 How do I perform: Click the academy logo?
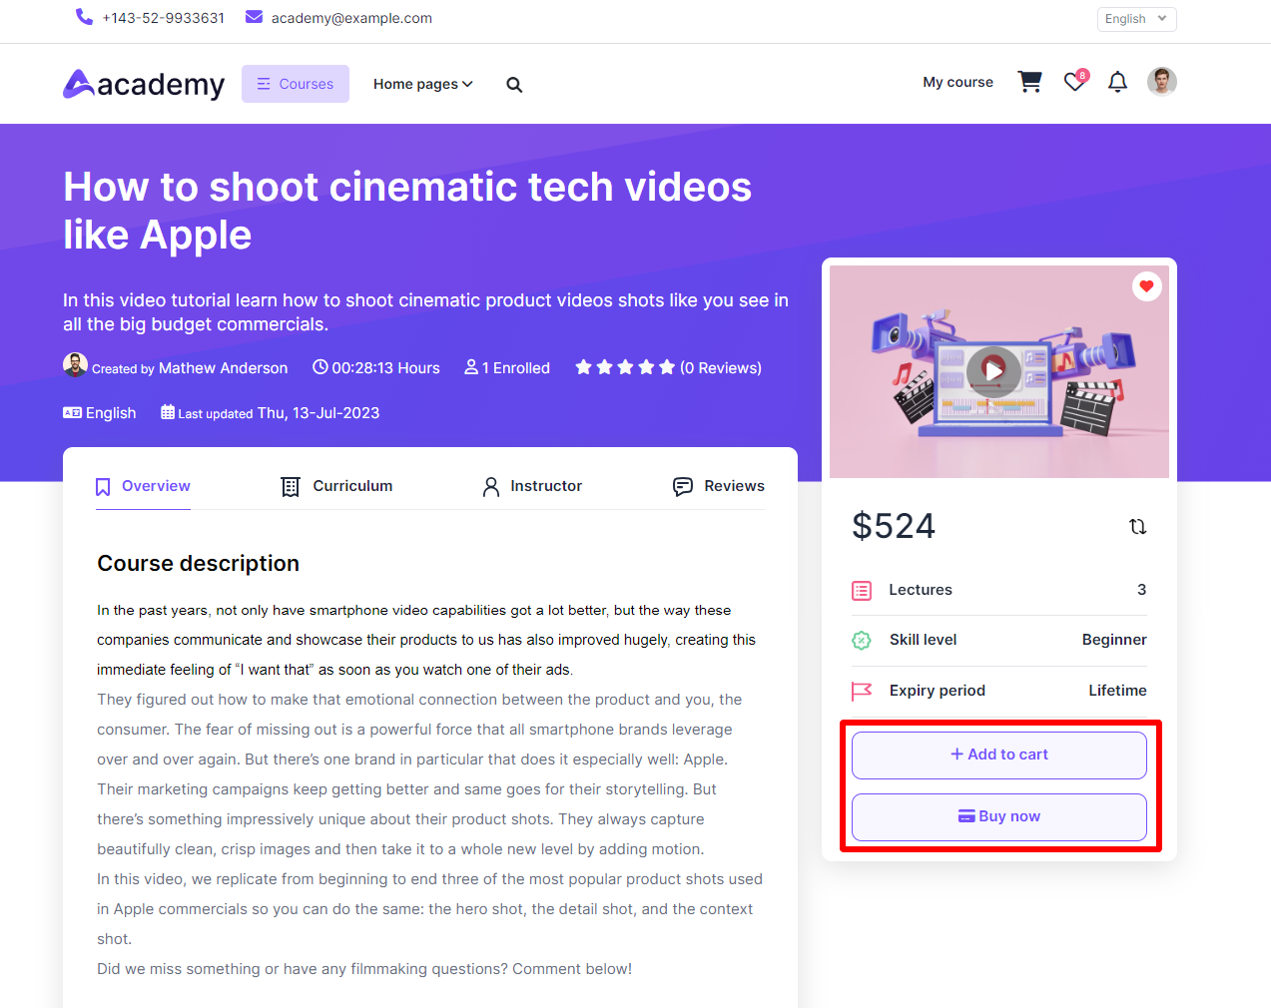coord(144,85)
